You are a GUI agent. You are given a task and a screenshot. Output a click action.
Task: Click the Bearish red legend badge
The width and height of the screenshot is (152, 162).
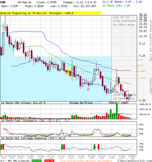(x=49, y=161)
